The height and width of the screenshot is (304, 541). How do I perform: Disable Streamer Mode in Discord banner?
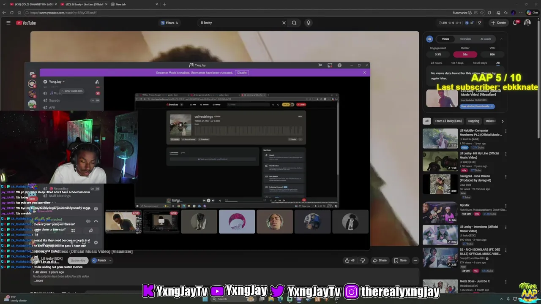pyautogui.click(x=242, y=73)
